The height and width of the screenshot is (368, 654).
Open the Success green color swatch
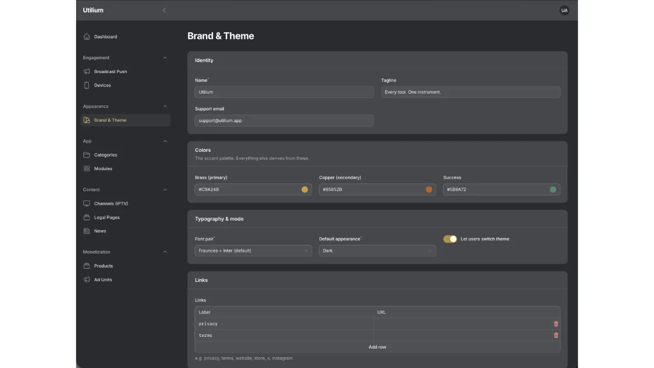click(x=553, y=190)
